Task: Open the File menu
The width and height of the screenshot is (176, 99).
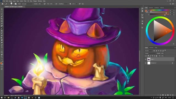Action: [4, 1]
